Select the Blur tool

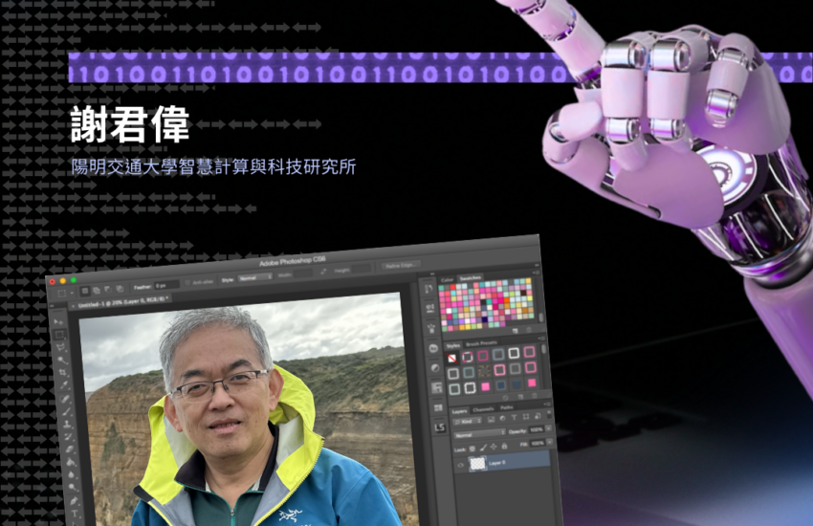click(x=72, y=474)
